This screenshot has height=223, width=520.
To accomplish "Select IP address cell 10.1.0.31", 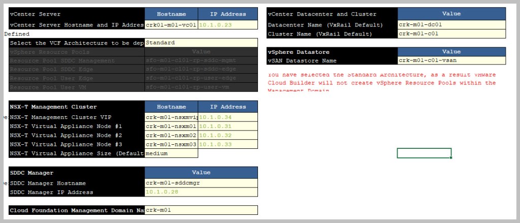I will point(228,126).
